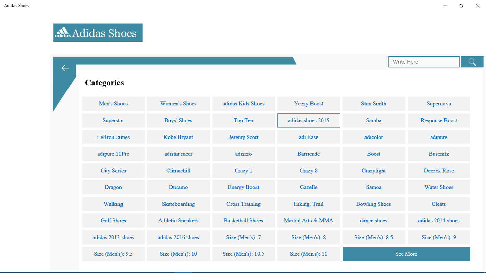The width and height of the screenshot is (486, 273).
Task: Choose the Stan Smith category
Action: [x=374, y=104]
